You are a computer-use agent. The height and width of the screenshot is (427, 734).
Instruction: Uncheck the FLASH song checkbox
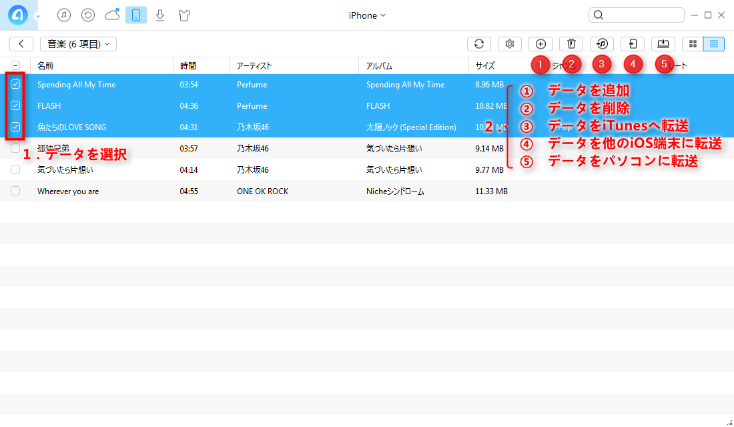[15, 105]
